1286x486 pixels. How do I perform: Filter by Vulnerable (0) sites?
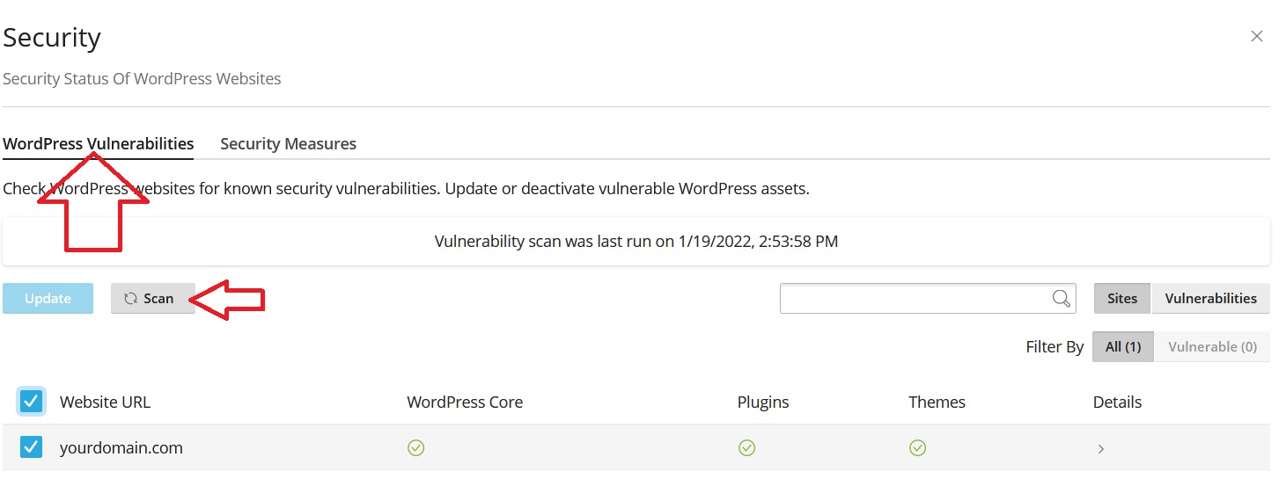click(x=1212, y=347)
